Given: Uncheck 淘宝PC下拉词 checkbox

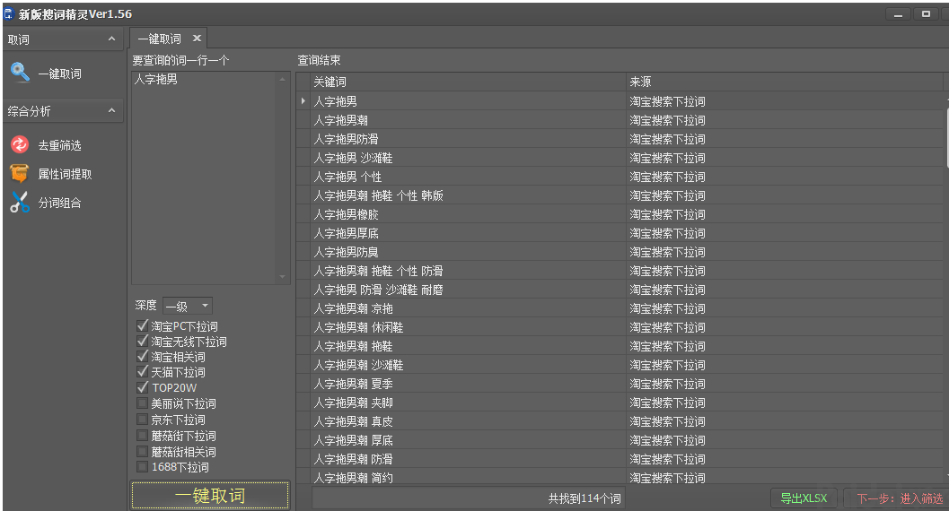Looking at the screenshot, I should [x=142, y=325].
